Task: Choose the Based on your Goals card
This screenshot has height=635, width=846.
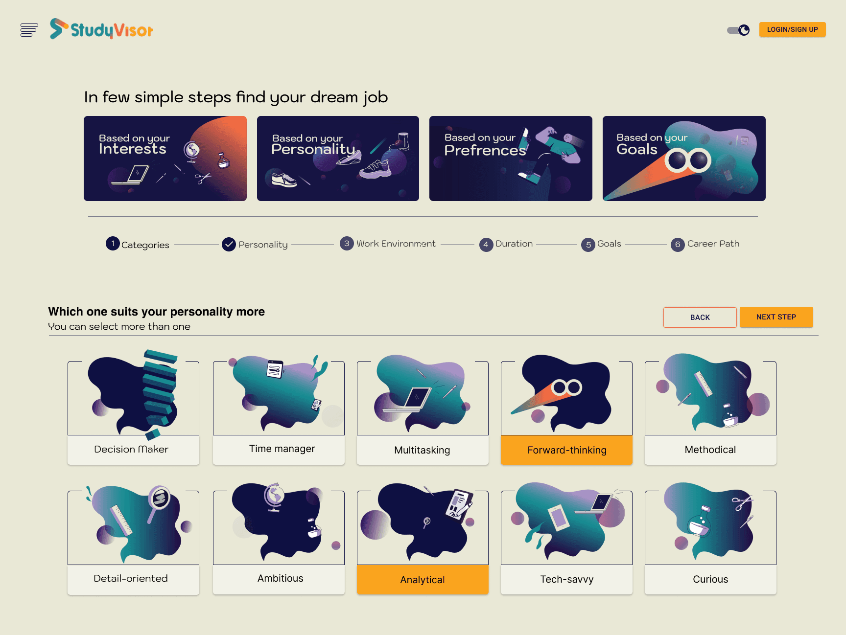Action: [684, 159]
